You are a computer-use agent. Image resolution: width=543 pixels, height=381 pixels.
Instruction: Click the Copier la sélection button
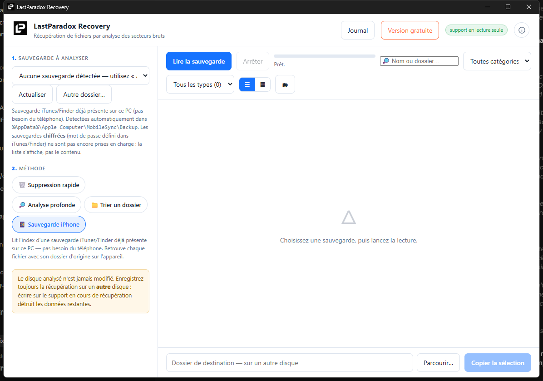tap(498, 363)
